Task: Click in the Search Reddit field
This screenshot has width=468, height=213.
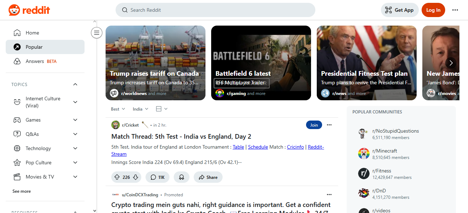Action: [215, 10]
